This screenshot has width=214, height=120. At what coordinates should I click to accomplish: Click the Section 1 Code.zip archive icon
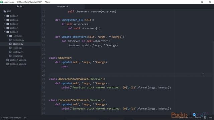pyautogui.click(x=7, y=60)
